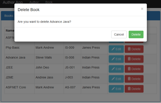This screenshot has width=161, height=103.
Task: Click the Books panel heading
Action: click(x=9, y=16)
